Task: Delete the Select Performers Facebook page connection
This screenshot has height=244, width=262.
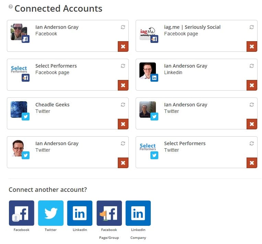Action: click(x=123, y=85)
